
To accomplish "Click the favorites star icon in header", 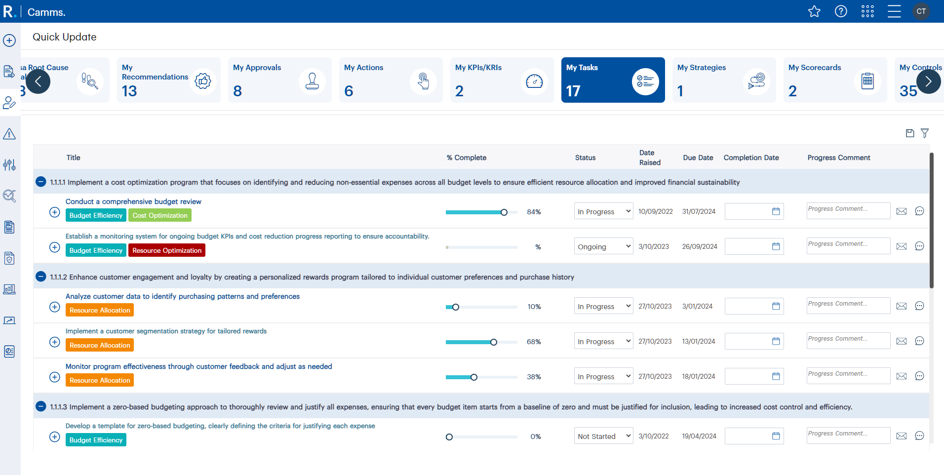I will 814,11.
